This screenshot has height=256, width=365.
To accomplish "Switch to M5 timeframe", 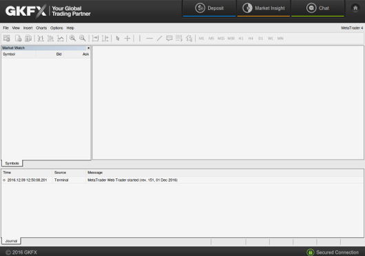I will (x=211, y=39).
